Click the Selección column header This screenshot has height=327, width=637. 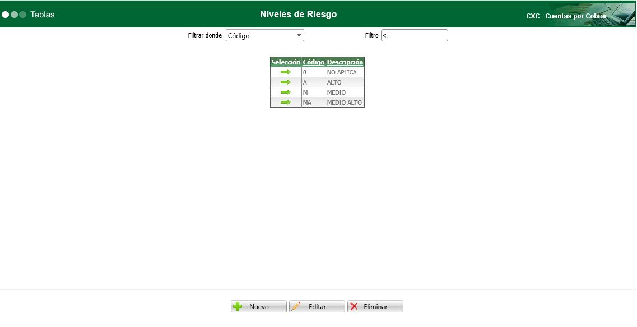tap(286, 62)
